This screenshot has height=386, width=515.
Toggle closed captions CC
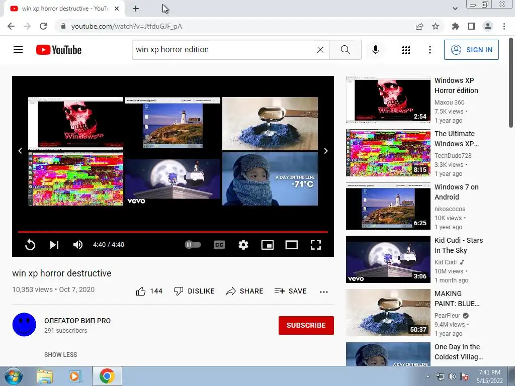click(219, 245)
